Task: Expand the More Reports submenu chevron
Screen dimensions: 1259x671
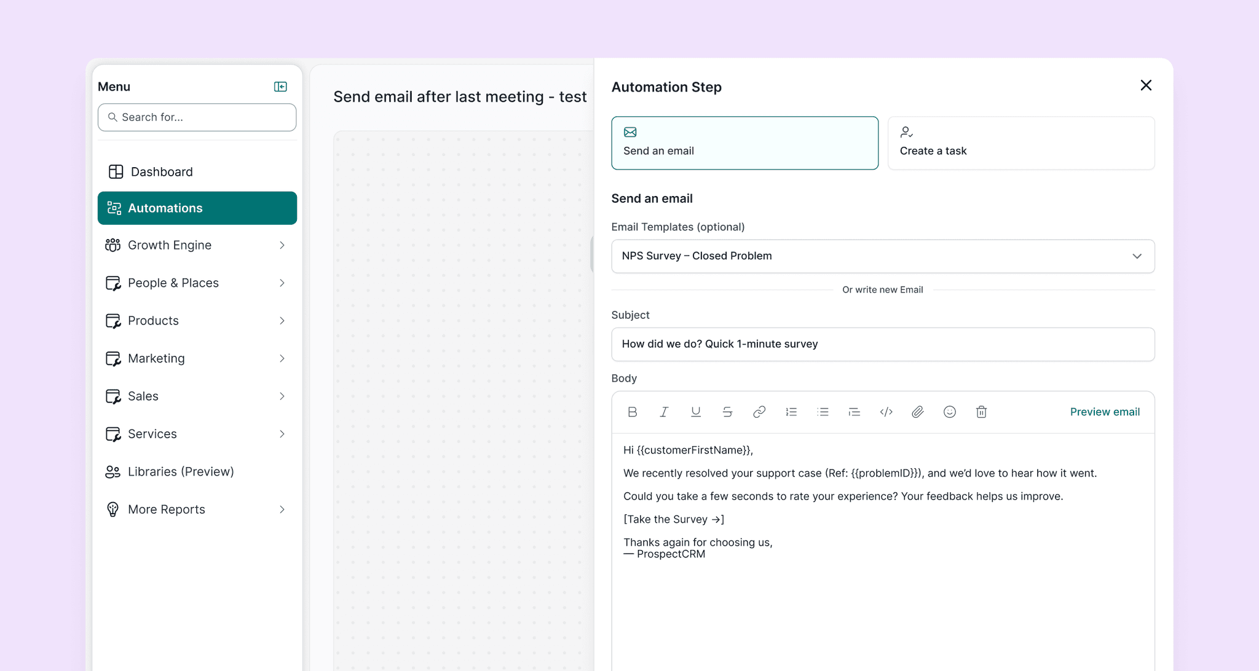Action: tap(282, 509)
